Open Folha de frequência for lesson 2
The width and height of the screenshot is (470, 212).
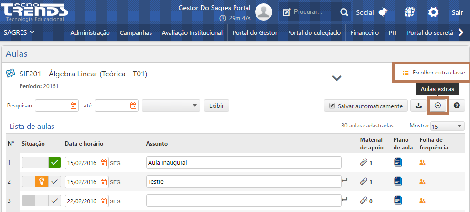tap(422, 181)
